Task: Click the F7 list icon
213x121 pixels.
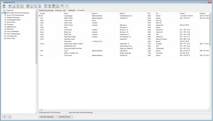Action: coord(36,6)
